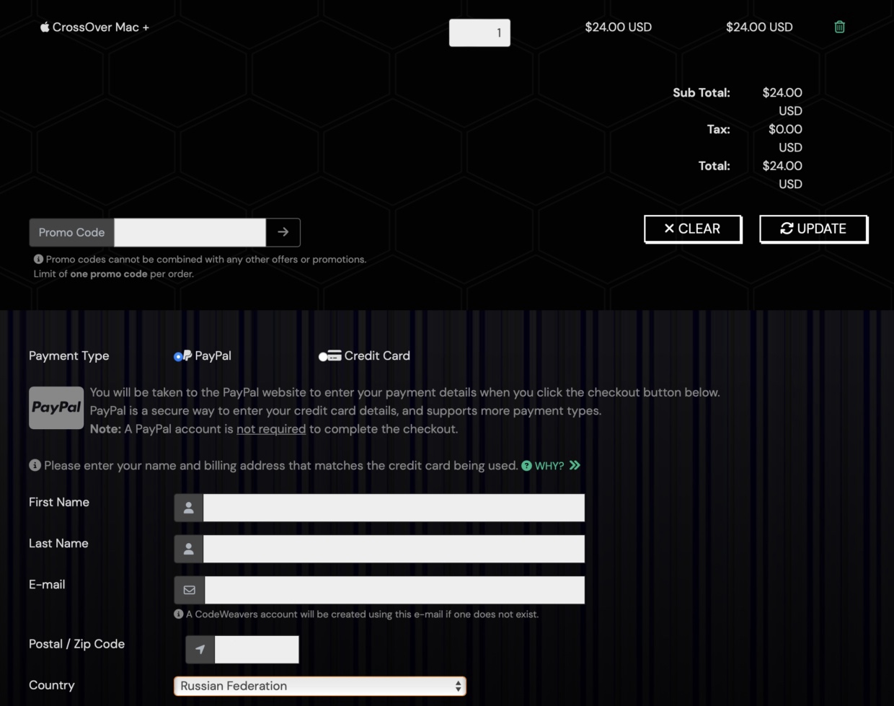Focus the quantity field showing 1

pyautogui.click(x=479, y=33)
